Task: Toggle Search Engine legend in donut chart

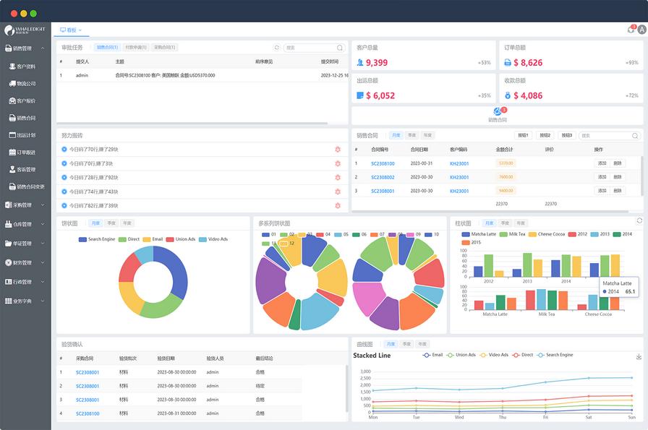Action: click(97, 239)
